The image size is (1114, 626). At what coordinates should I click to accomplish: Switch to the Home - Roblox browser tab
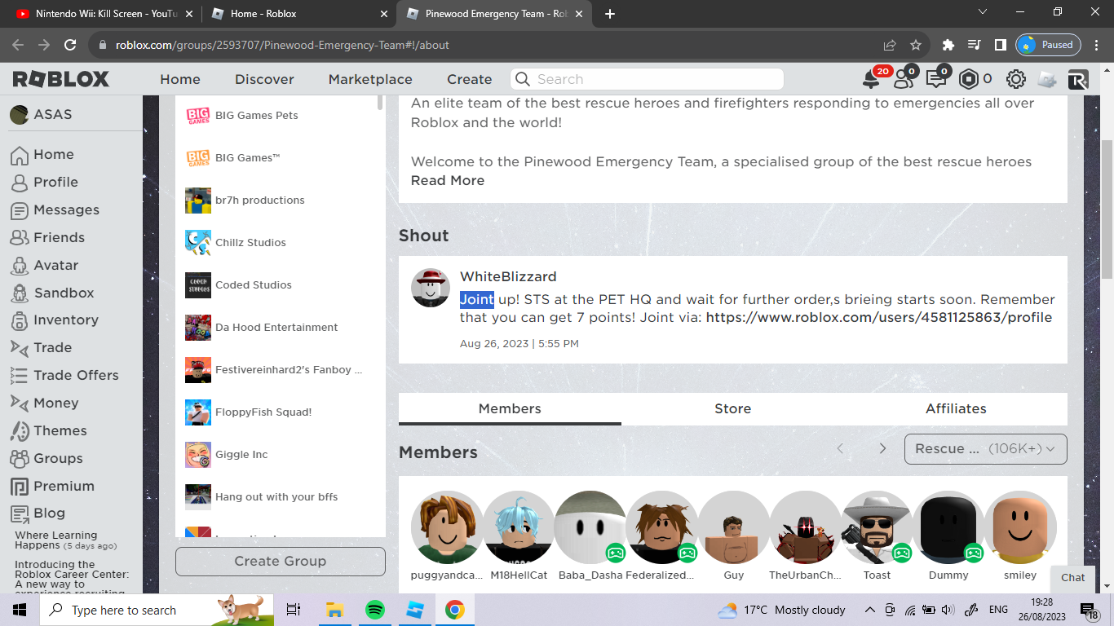[298, 14]
